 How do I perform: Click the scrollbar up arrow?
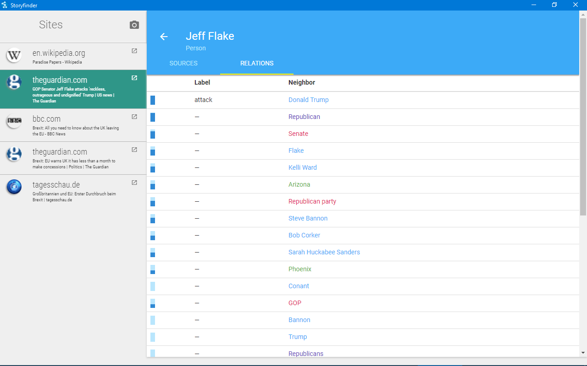click(583, 15)
